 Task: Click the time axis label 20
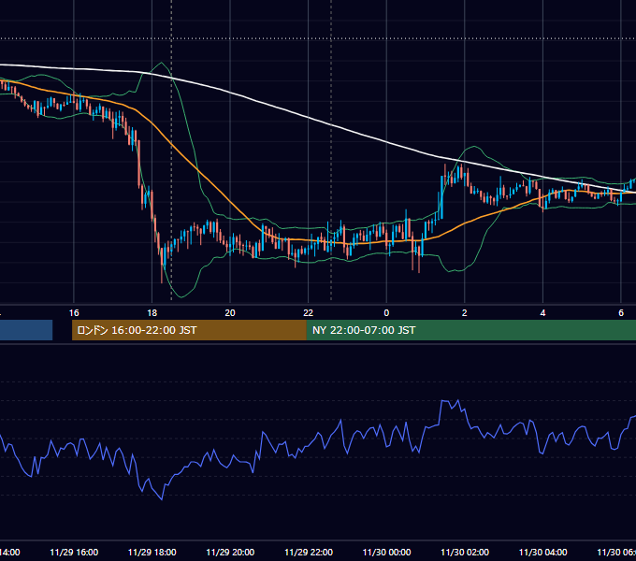click(230, 313)
